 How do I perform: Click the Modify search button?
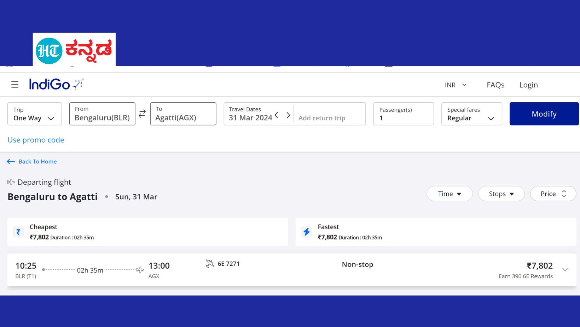click(544, 114)
